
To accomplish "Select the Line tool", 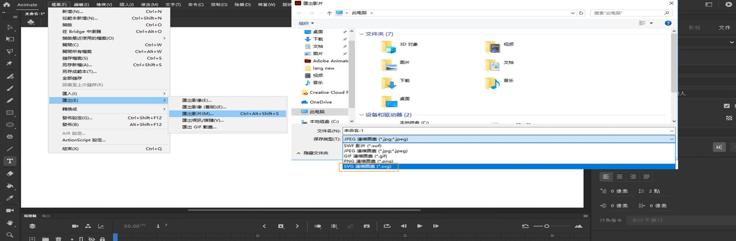I will (10, 149).
